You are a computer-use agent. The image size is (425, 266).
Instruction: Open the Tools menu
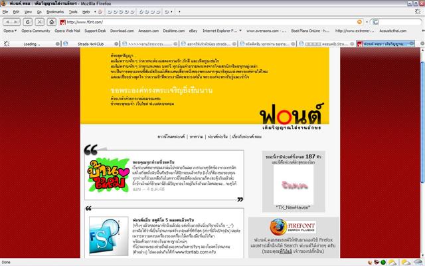point(74,12)
